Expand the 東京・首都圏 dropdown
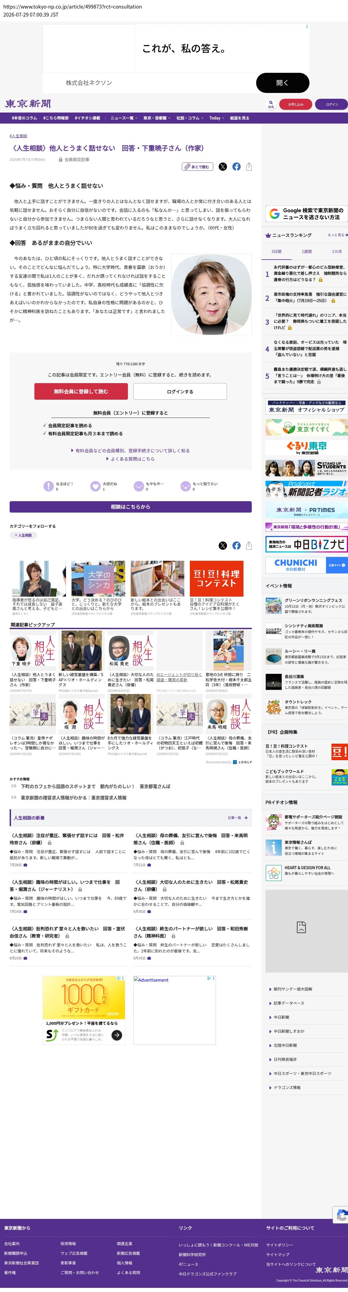 pos(157,118)
